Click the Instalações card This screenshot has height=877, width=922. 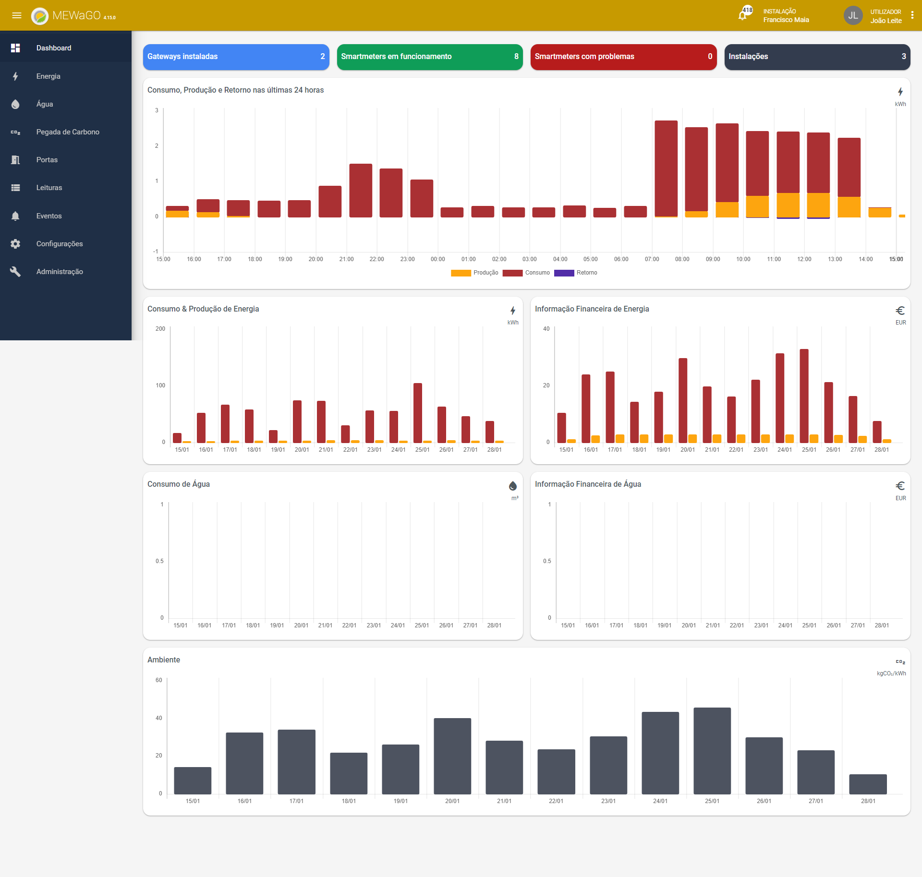(817, 57)
